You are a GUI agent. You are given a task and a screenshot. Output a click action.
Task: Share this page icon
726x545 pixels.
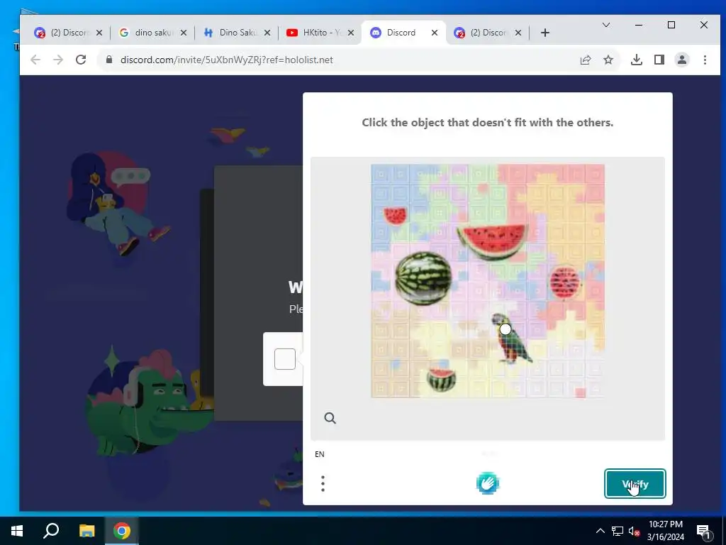[x=585, y=60]
